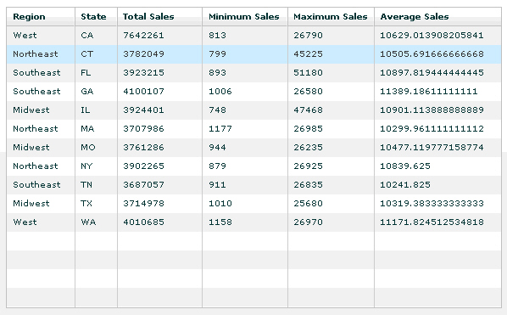The height and width of the screenshot is (315, 507).
Task: Sort by the State column header
Action: (96, 16)
